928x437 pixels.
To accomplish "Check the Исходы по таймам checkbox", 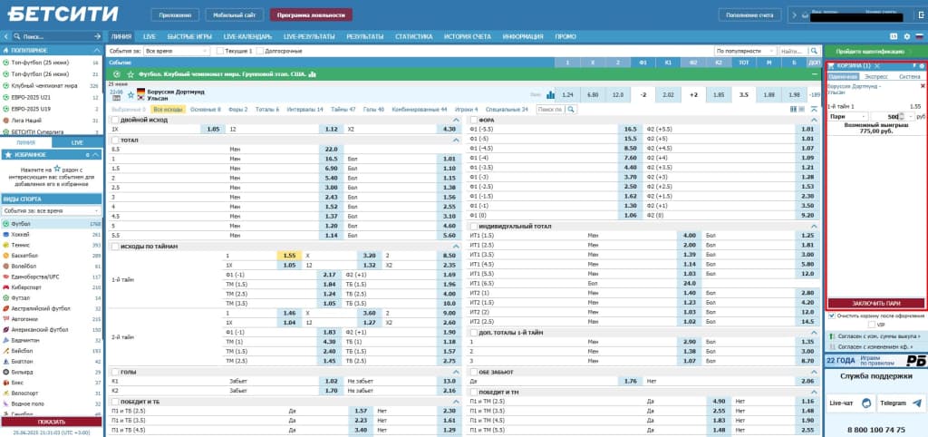I will pos(115,247).
